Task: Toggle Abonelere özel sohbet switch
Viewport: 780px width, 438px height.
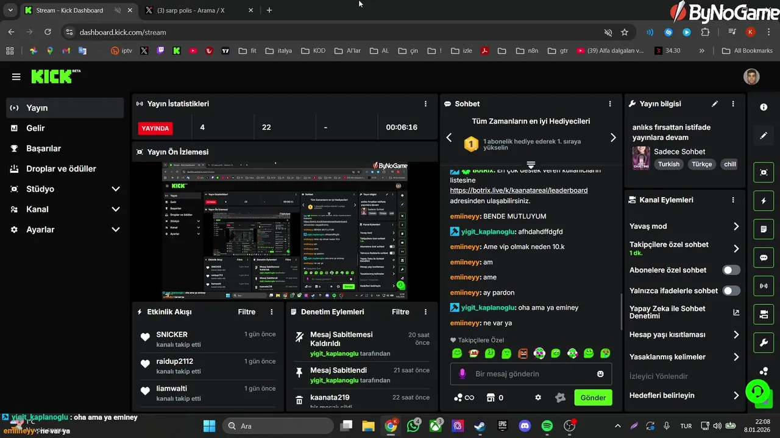Action: coord(731,270)
